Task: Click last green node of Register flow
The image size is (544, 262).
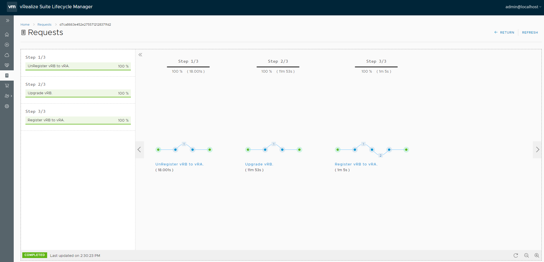Action: [x=406, y=150]
